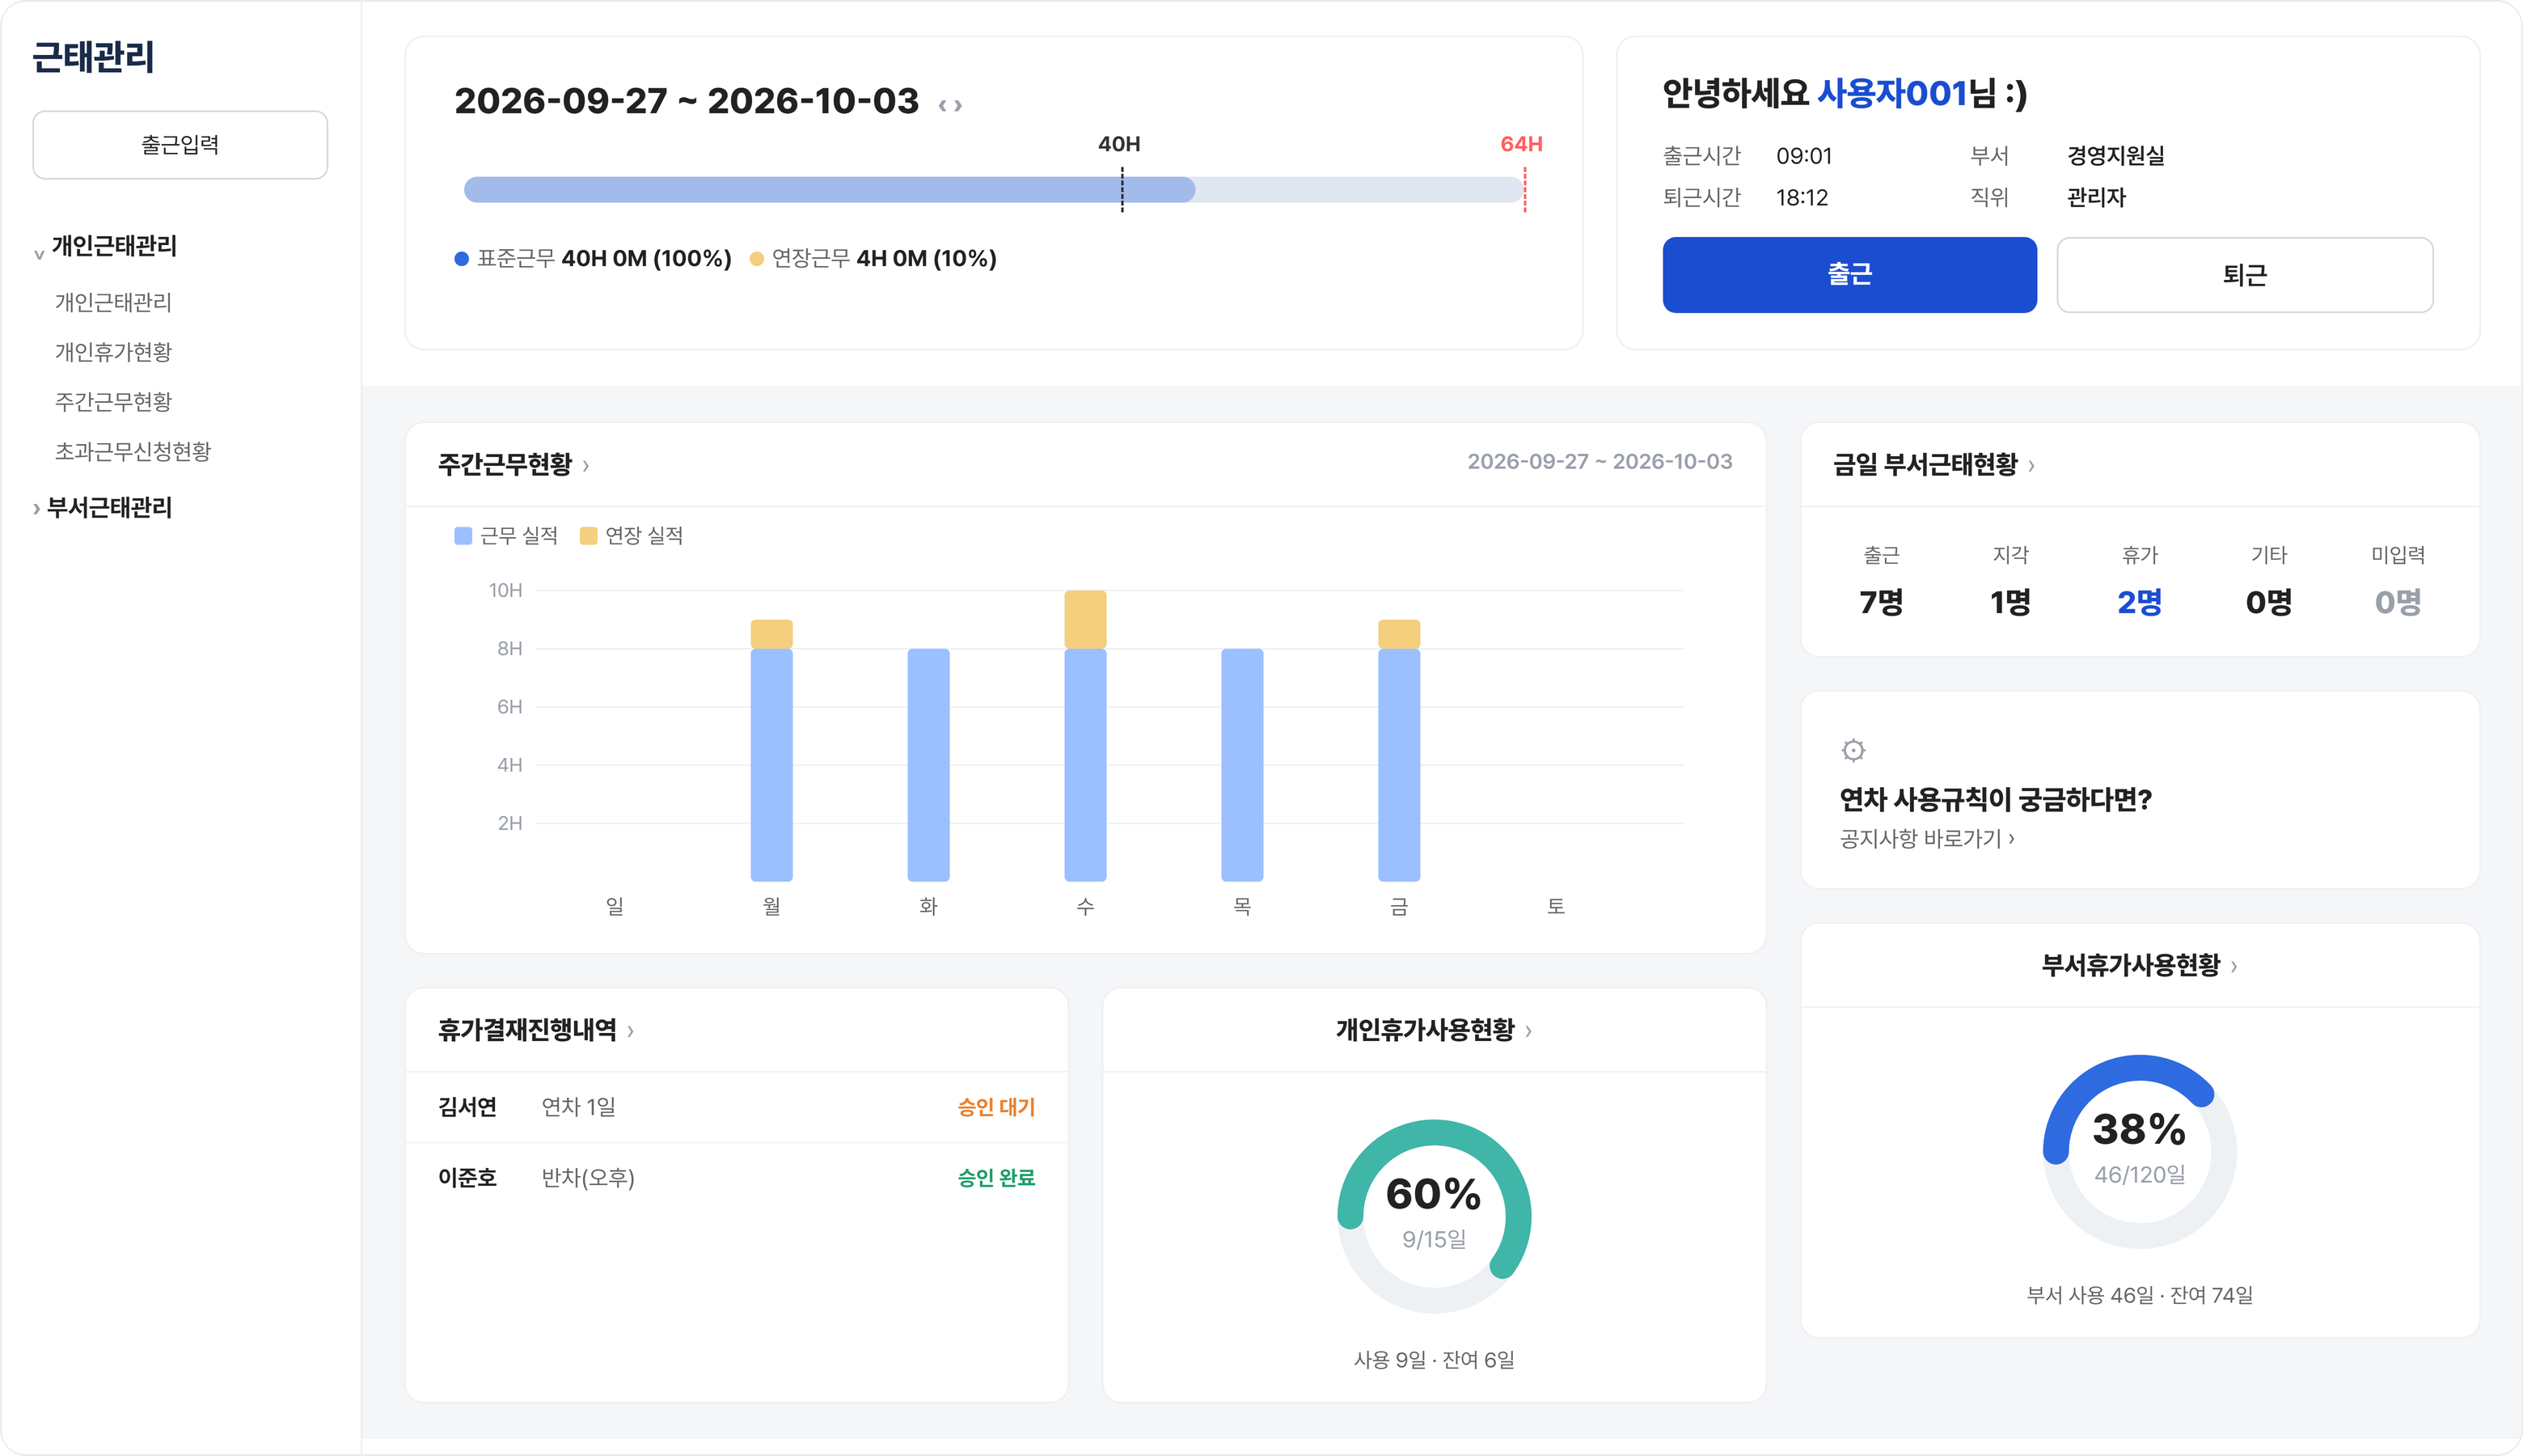The height and width of the screenshot is (1456, 2523).
Task: Click the 퇴근 button
Action: [2244, 275]
